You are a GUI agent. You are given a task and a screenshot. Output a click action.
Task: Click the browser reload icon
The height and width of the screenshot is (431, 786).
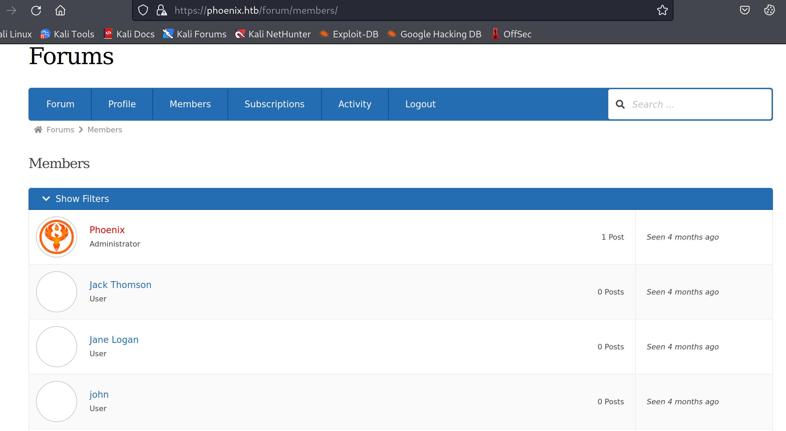[36, 11]
